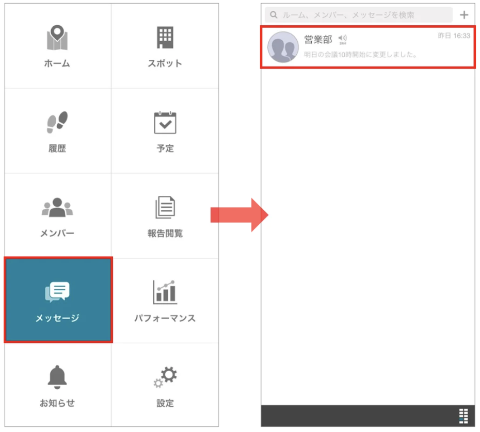This screenshot has height=432, width=480.
Task: Click the メンバー label
Action: click(57, 234)
